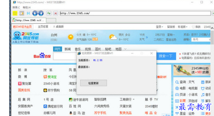Image resolution: width=214 pixels, height=116 pixels.
Task: Select the 视频 search tab
Action: pyautogui.click(x=88, y=49)
